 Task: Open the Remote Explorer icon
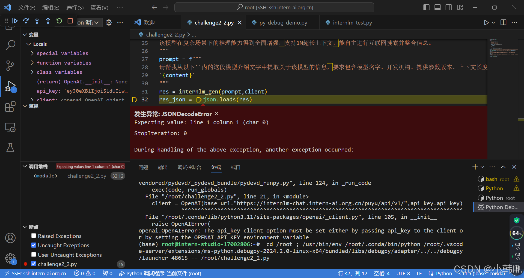[10, 127]
